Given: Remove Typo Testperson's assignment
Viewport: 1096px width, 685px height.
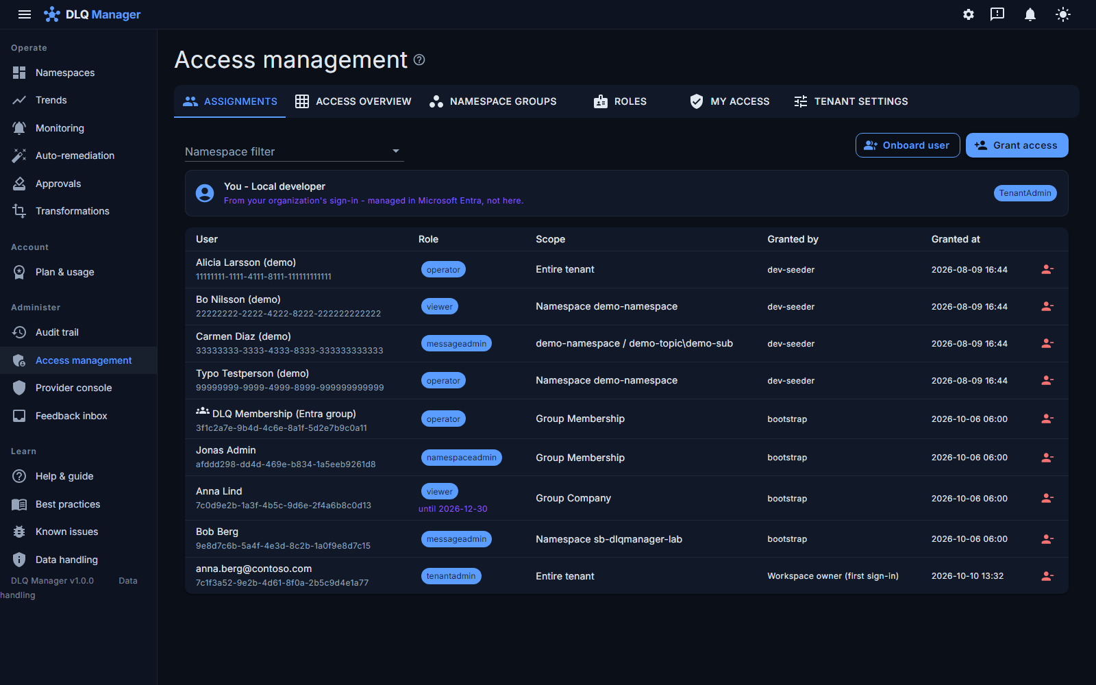Looking at the screenshot, I should tap(1047, 381).
